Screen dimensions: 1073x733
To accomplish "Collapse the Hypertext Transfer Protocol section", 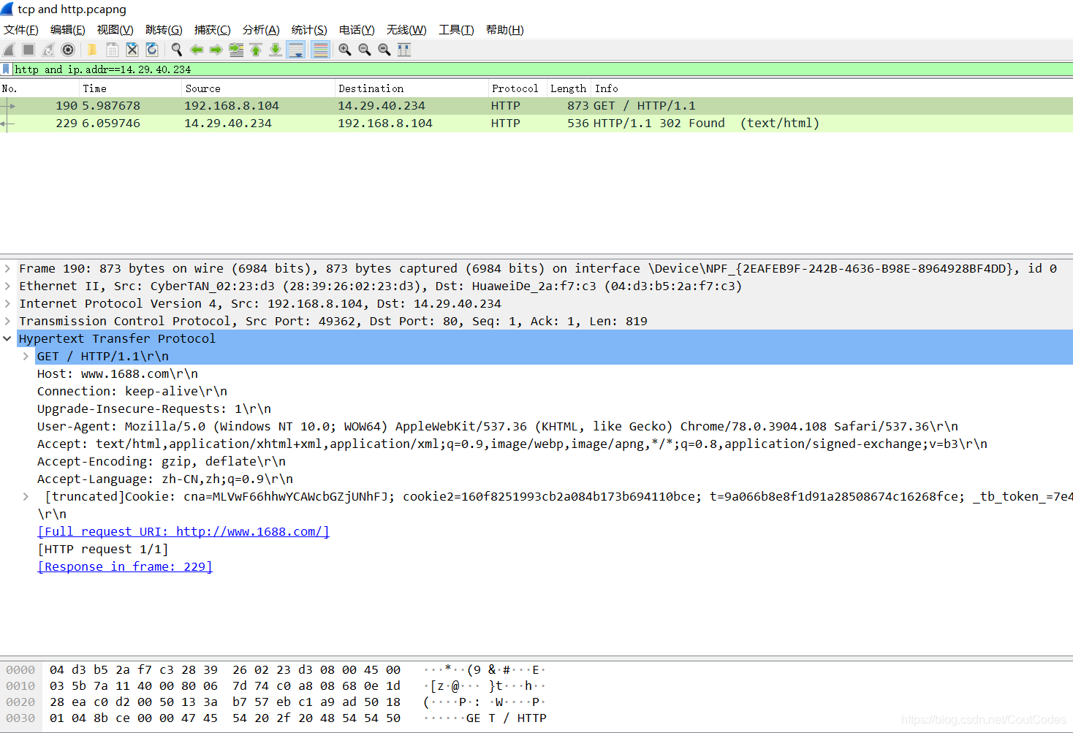I will click(x=7, y=339).
